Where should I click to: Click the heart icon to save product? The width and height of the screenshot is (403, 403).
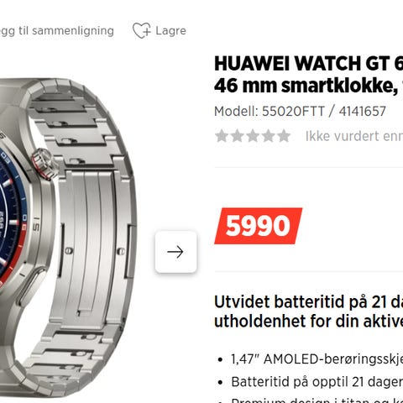pyautogui.click(x=142, y=30)
